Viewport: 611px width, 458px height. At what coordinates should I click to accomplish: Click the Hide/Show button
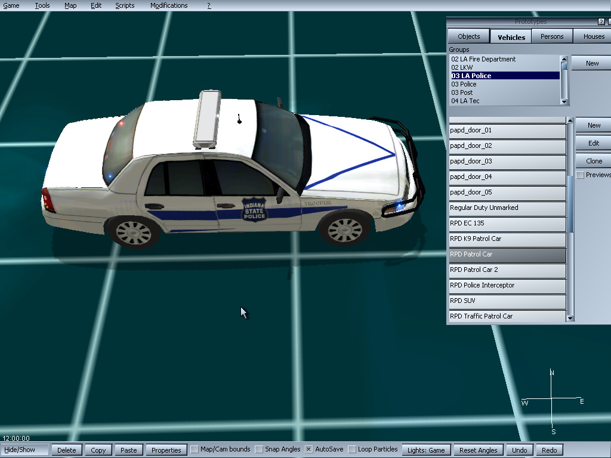click(x=24, y=450)
